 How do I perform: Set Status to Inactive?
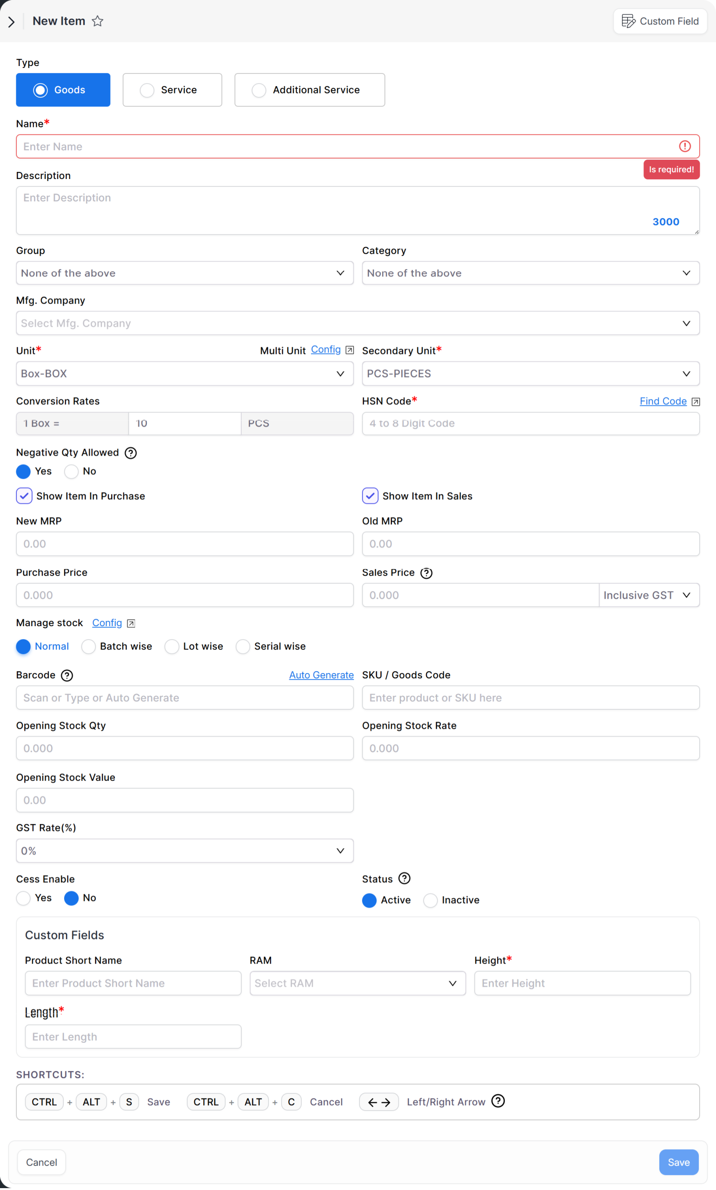[x=431, y=900]
